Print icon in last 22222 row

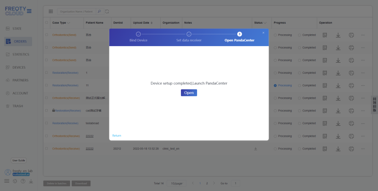(x=351, y=149)
